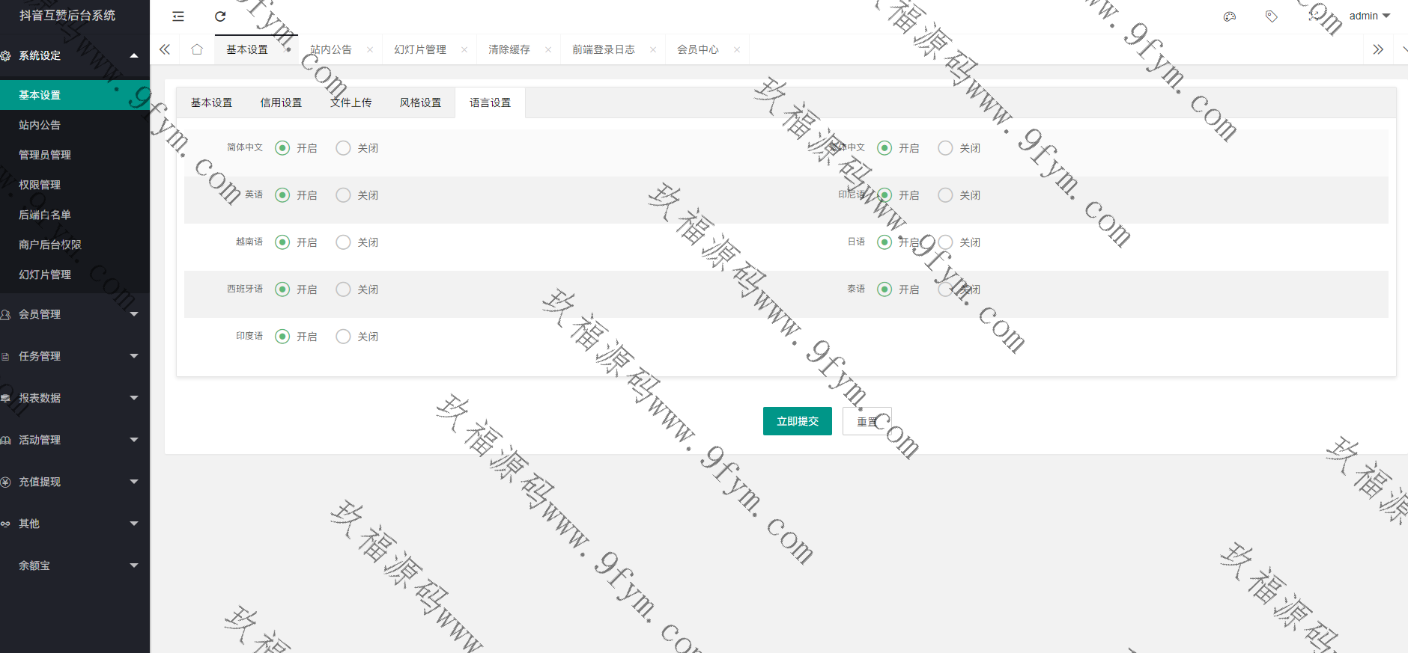
Task: Expand the 会员管理 sidebar menu
Action: coord(75,314)
